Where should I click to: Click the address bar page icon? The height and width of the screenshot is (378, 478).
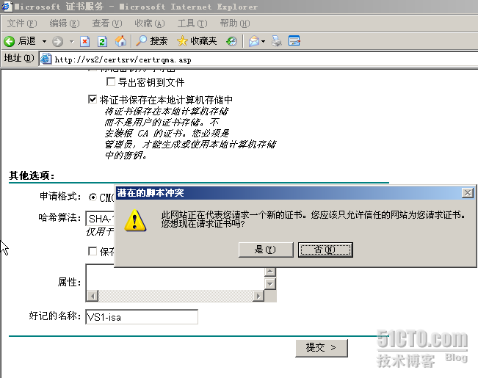point(46,59)
